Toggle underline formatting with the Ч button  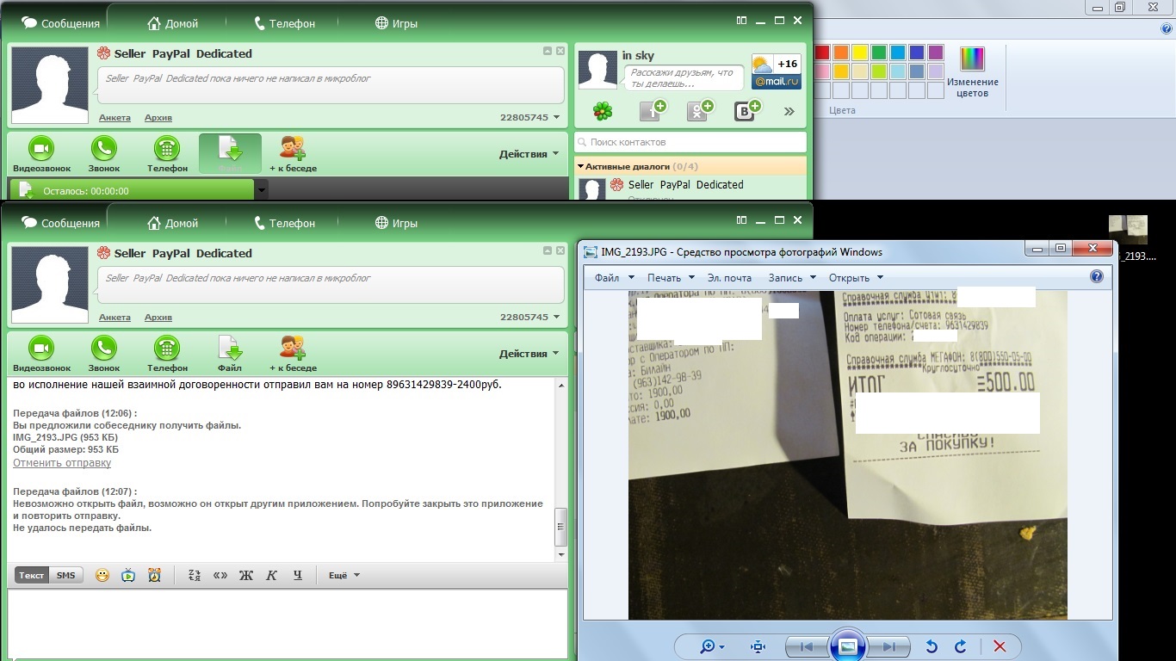coord(298,575)
